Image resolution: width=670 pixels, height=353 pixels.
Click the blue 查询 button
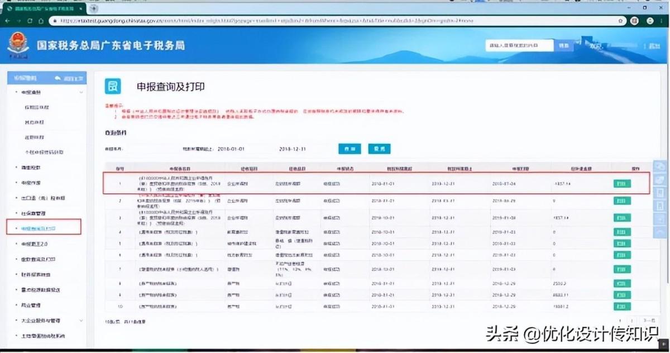pyautogui.click(x=350, y=149)
